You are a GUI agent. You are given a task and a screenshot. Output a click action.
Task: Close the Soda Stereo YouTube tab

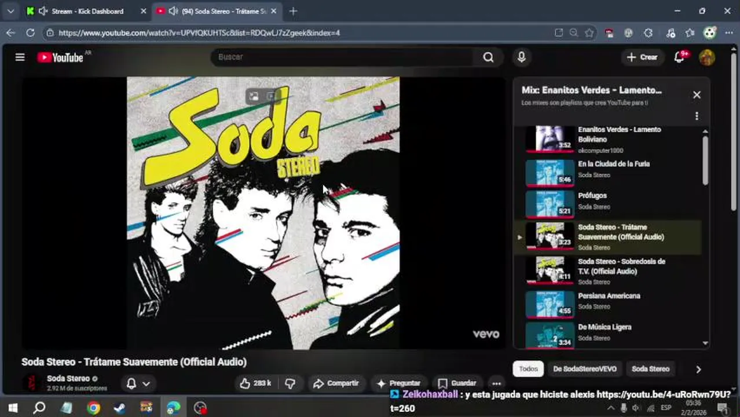pyautogui.click(x=273, y=11)
